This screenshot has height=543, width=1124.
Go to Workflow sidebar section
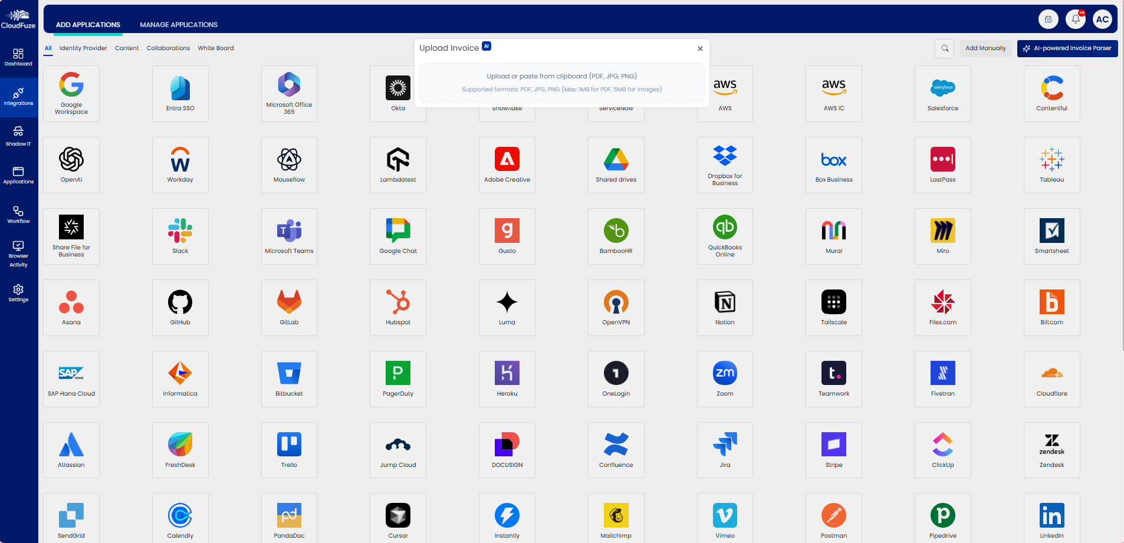pos(18,215)
